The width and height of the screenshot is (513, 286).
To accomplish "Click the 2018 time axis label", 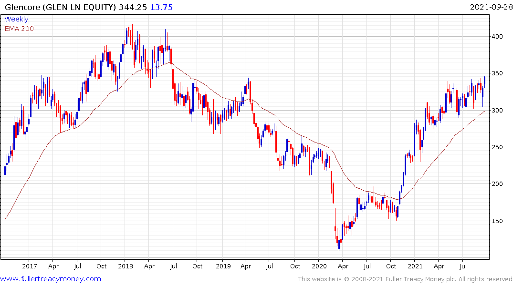I will [126, 266].
